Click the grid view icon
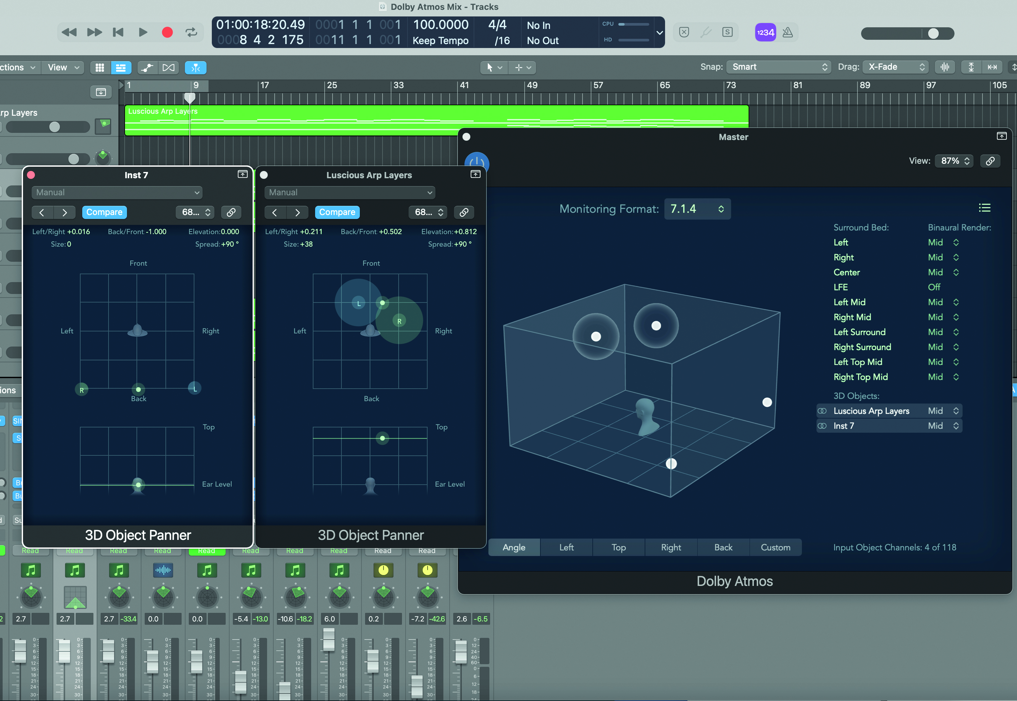This screenshot has height=701, width=1017. click(100, 68)
